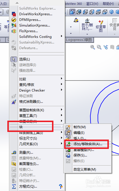The width and height of the screenshot is (119, 191).
Task: Click the help question mark icon
Action: tap(61, 186)
